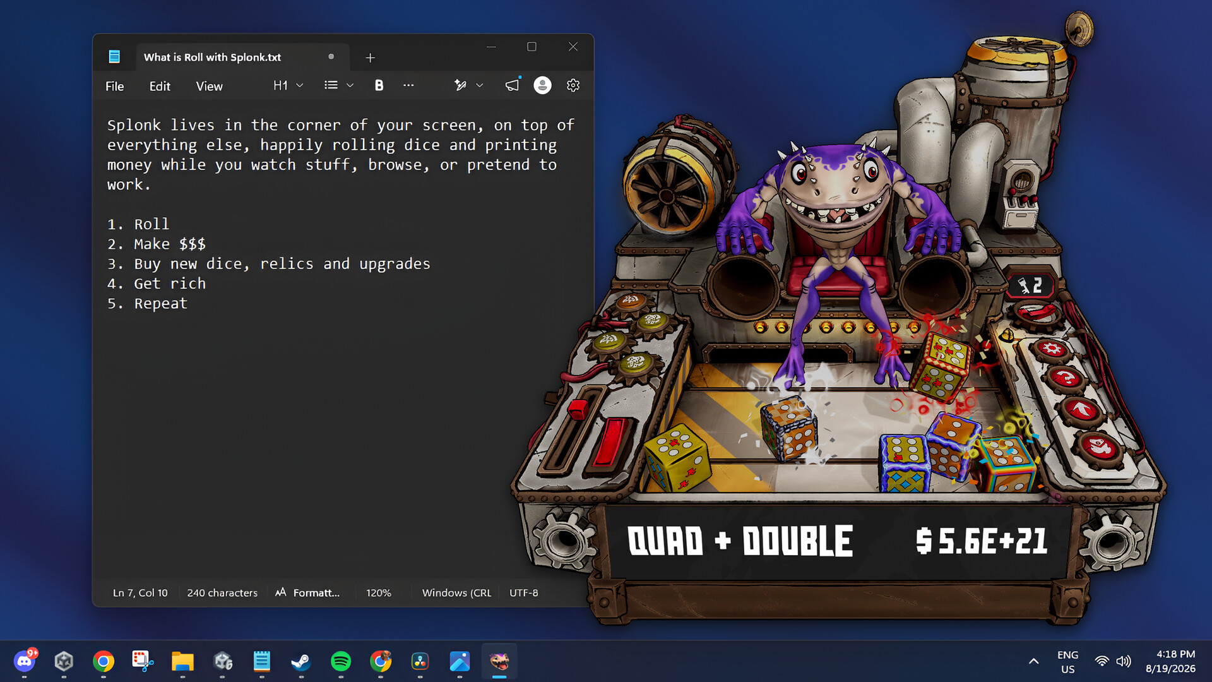Click the '4. Get rich' line
This screenshot has height=682, width=1212.
157,284
